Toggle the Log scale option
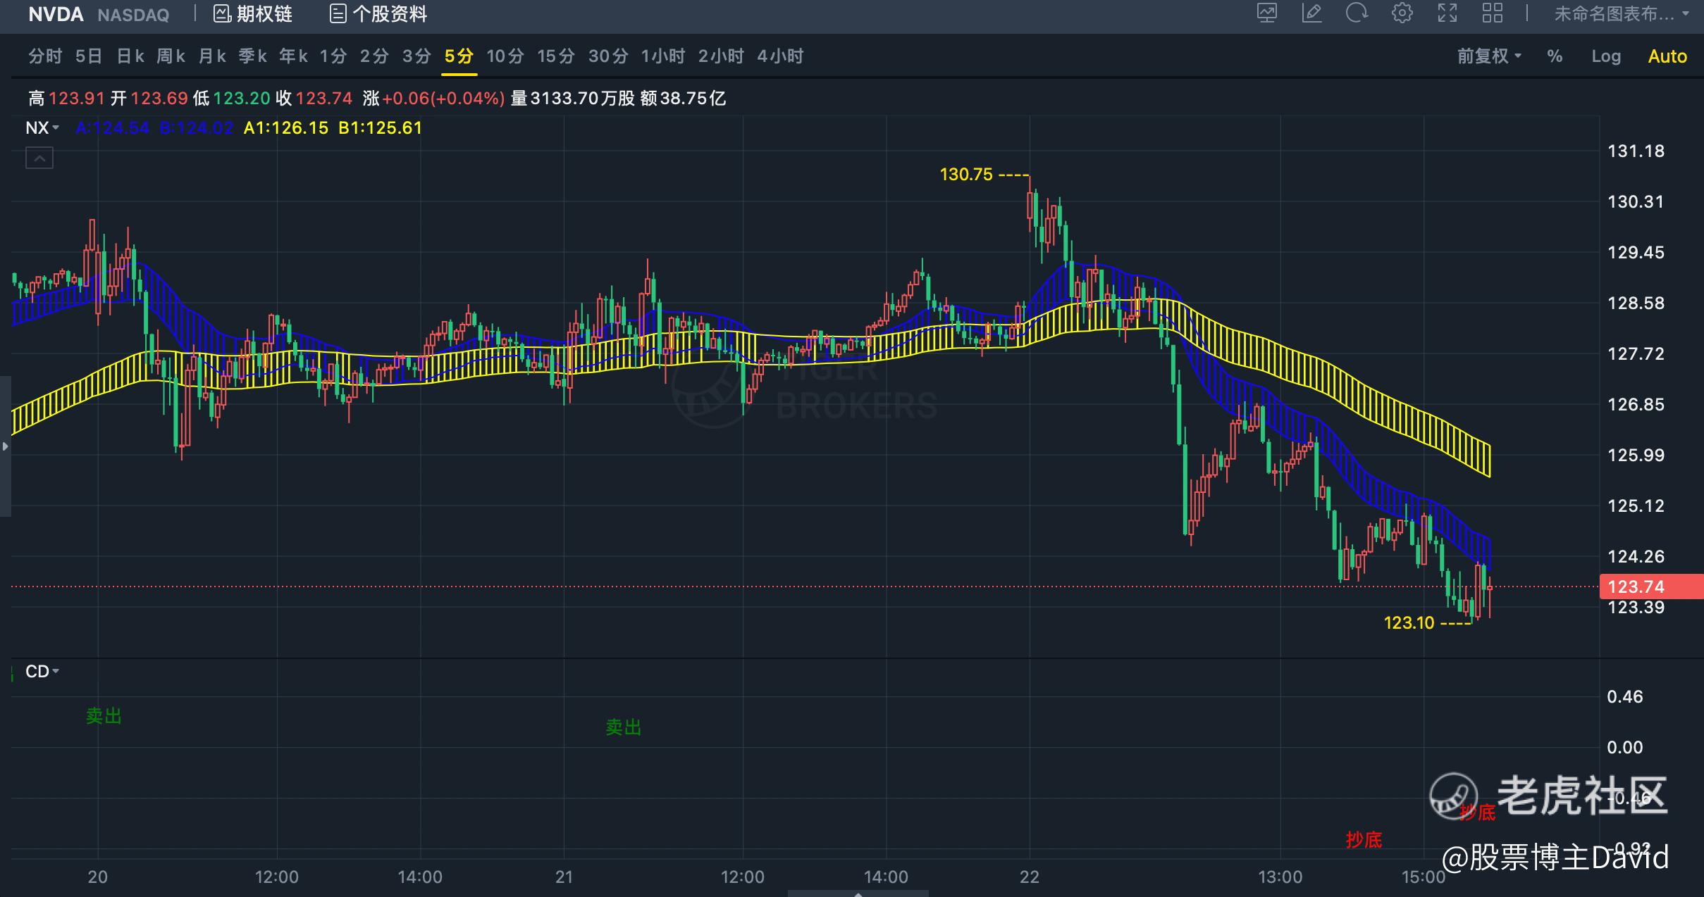The width and height of the screenshot is (1704, 897). pos(1606,56)
